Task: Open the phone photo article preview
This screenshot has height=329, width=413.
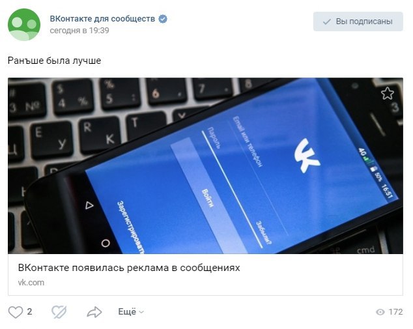Action: pyautogui.click(x=205, y=165)
